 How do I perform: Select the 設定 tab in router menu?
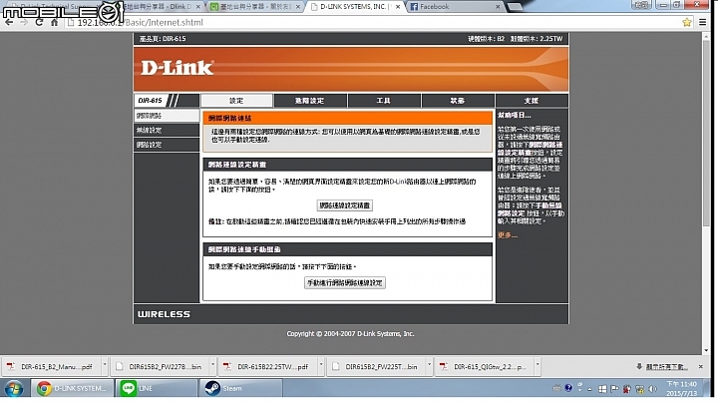coord(236,101)
